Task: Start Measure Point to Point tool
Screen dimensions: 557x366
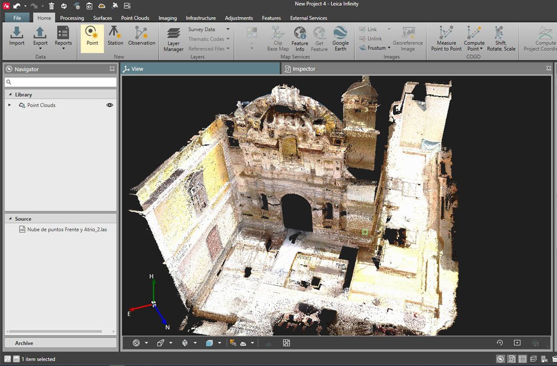Action: pyautogui.click(x=446, y=38)
